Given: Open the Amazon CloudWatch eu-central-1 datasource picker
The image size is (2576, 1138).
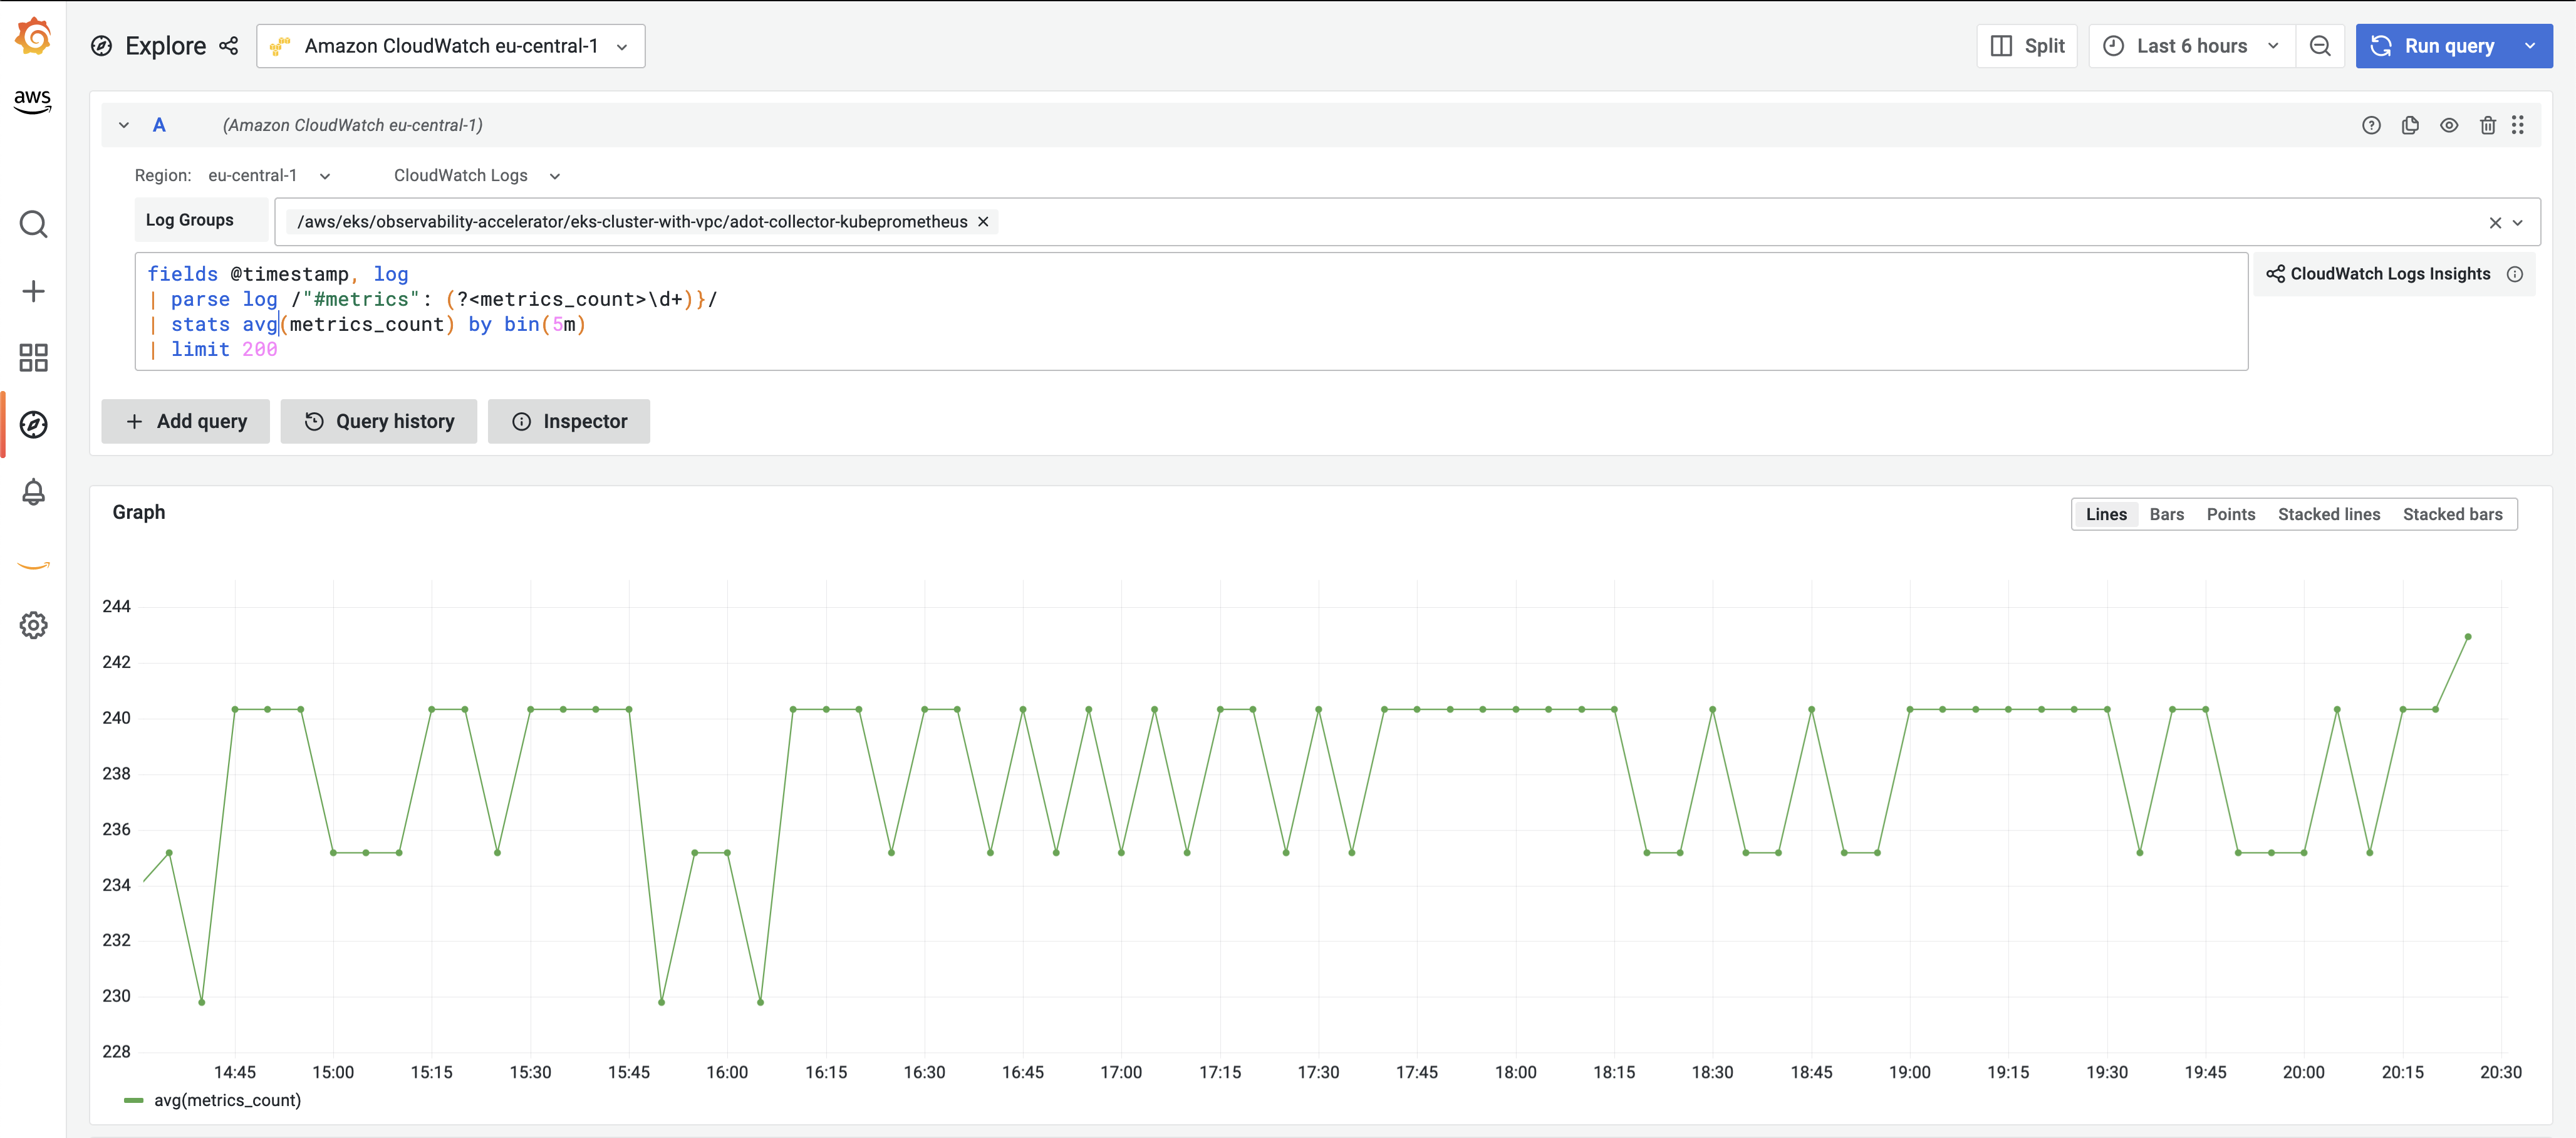Looking at the screenshot, I should pos(450,46).
